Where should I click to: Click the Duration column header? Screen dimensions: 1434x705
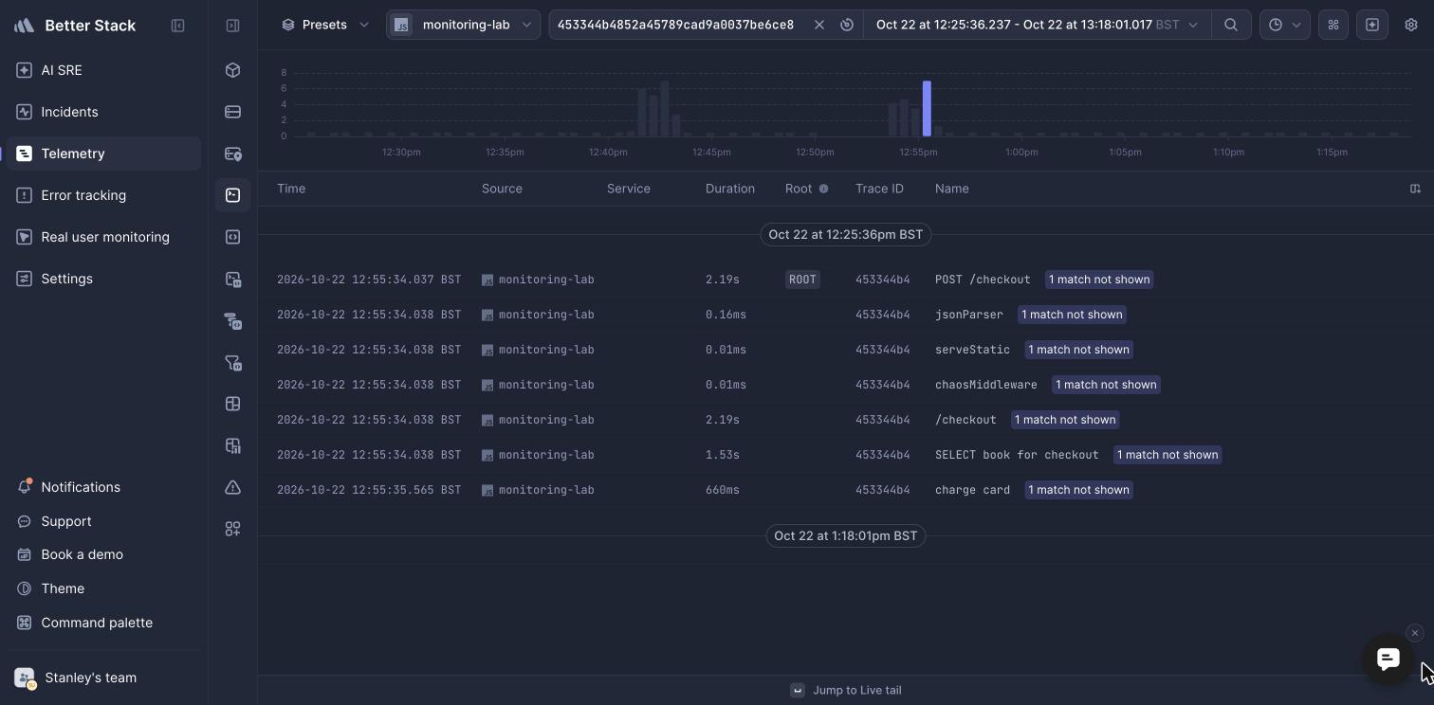730,189
